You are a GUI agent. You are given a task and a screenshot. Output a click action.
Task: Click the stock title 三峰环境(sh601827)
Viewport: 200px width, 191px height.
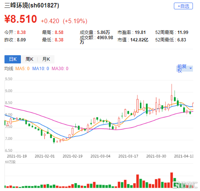32,6
